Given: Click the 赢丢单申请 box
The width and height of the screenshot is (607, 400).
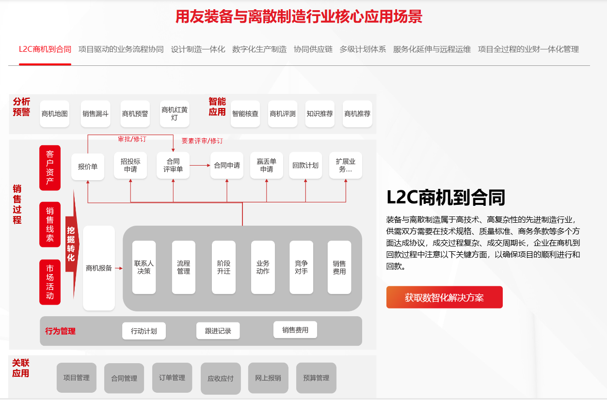Looking at the screenshot, I should (267, 166).
